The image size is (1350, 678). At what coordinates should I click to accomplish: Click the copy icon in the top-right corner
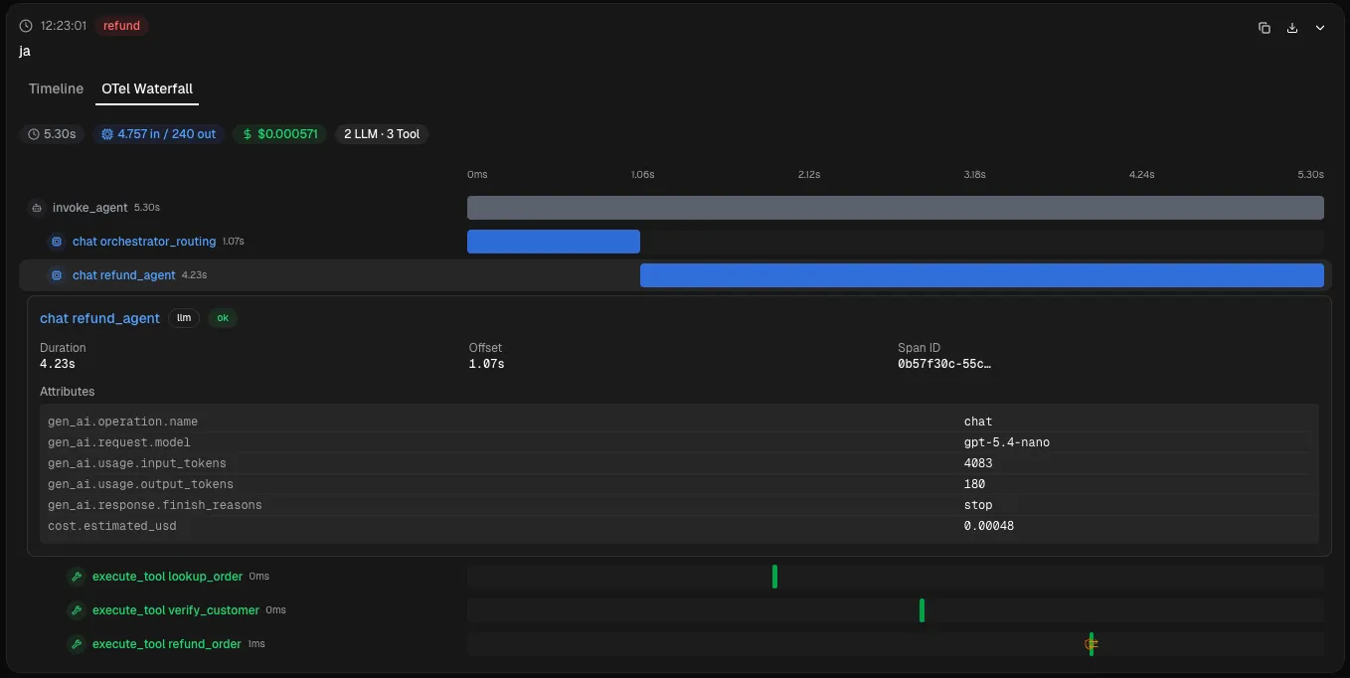coord(1264,28)
